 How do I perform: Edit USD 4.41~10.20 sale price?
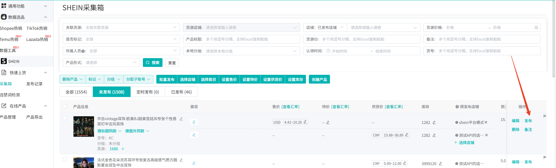coord(305,122)
